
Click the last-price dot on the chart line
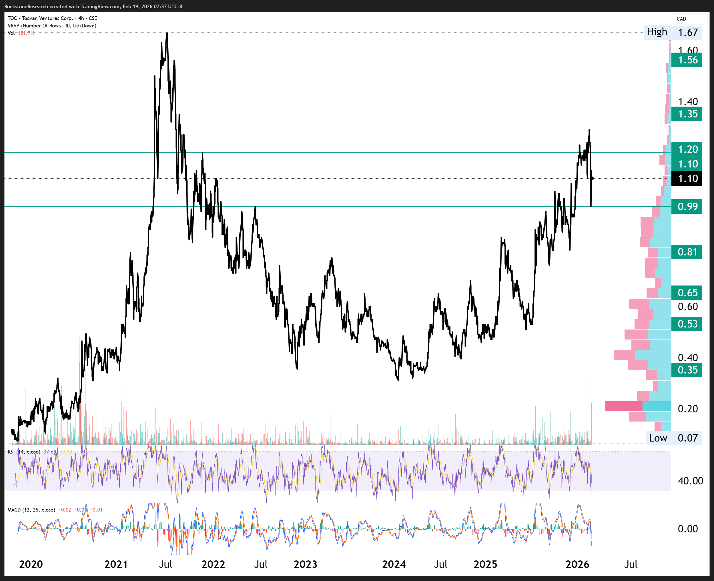[x=592, y=178]
